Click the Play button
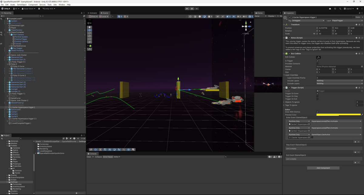This screenshot has height=195, width=364. point(187,9)
